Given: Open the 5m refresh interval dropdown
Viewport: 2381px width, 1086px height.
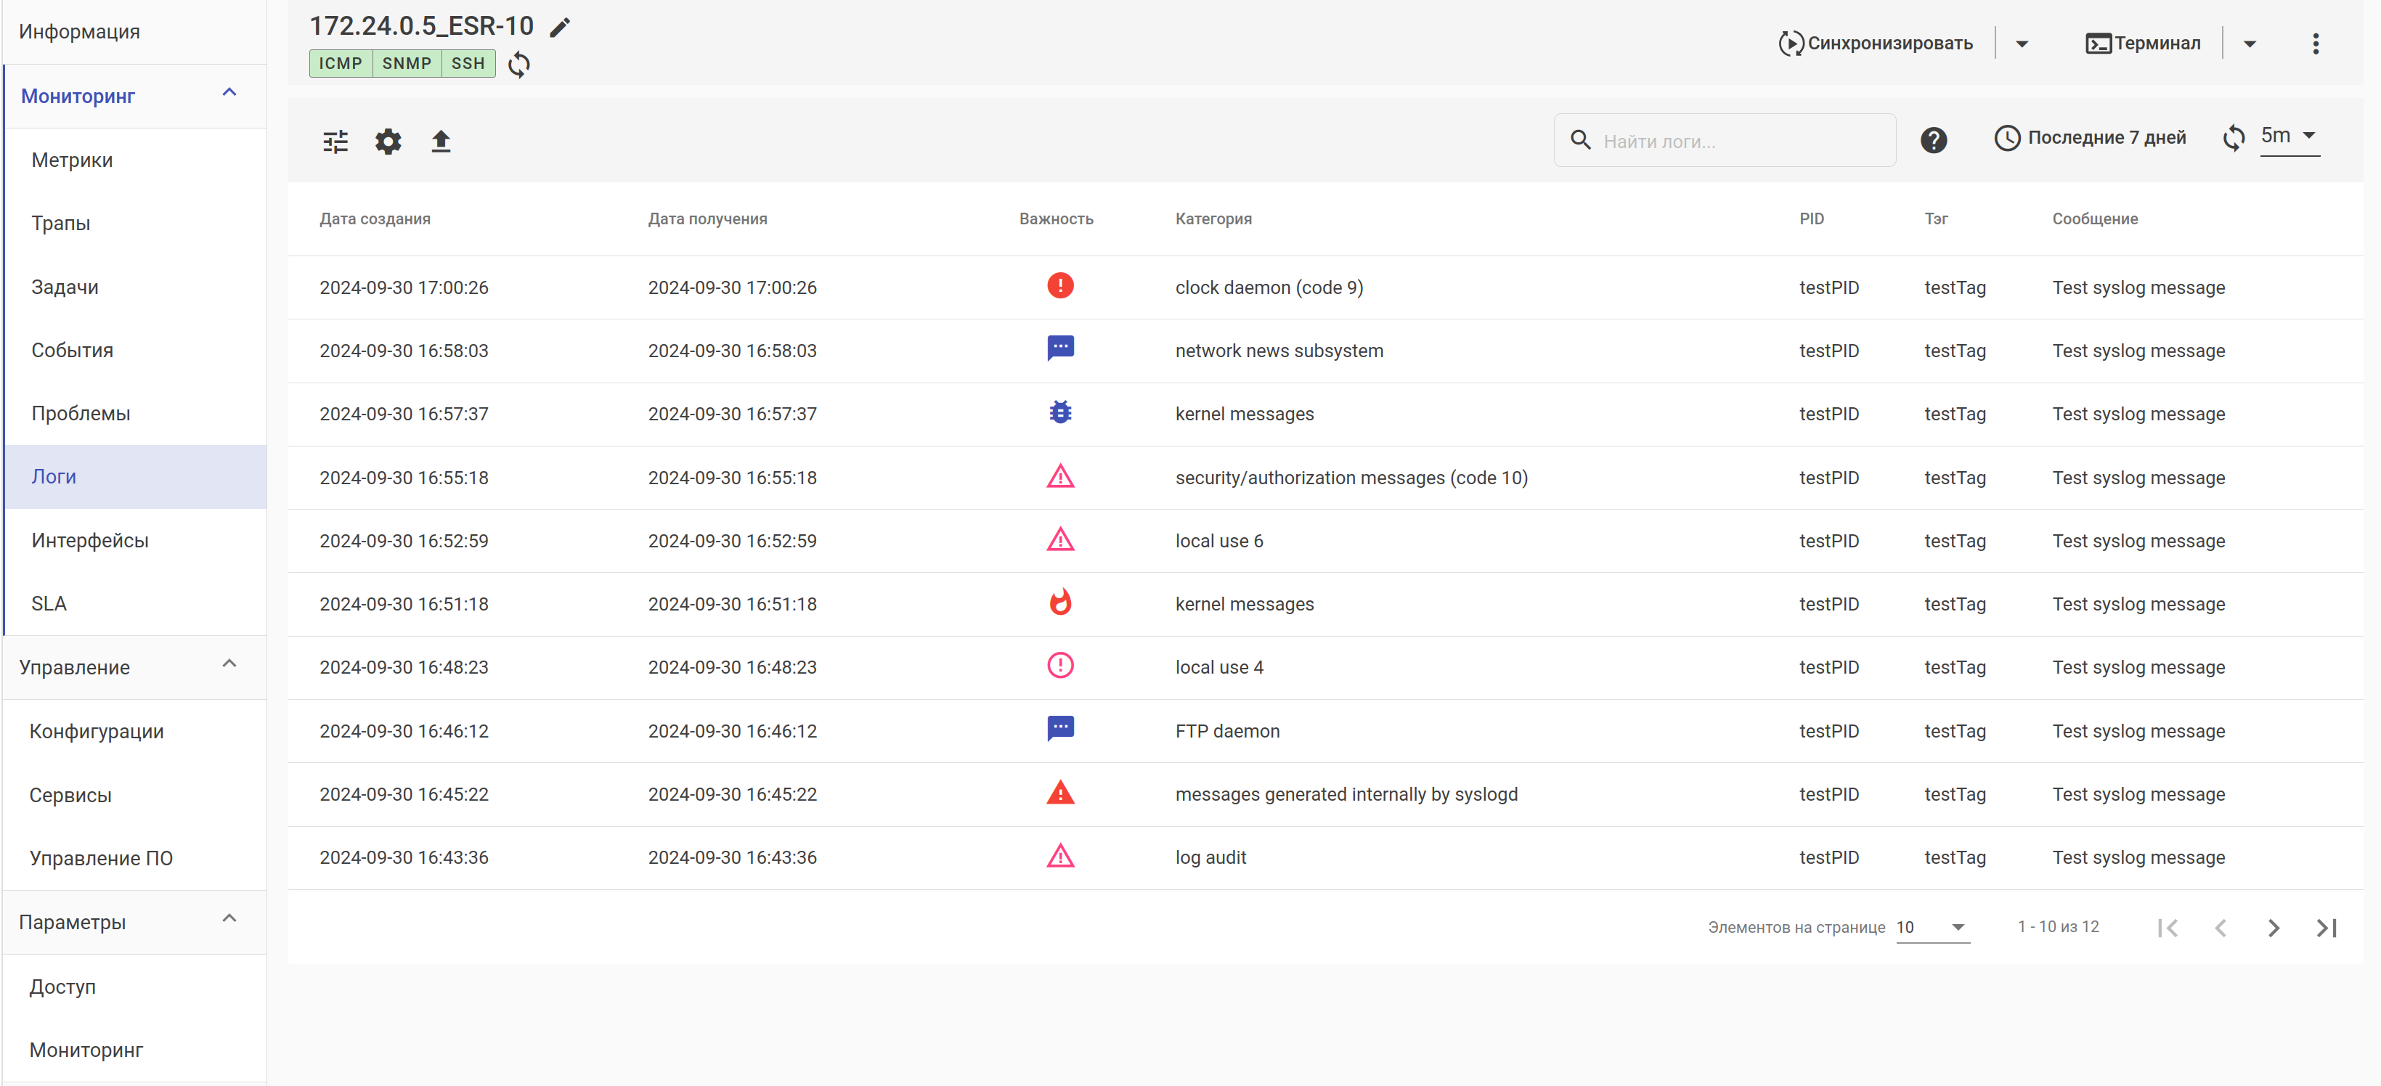Looking at the screenshot, I should click(x=2290, y=136).
